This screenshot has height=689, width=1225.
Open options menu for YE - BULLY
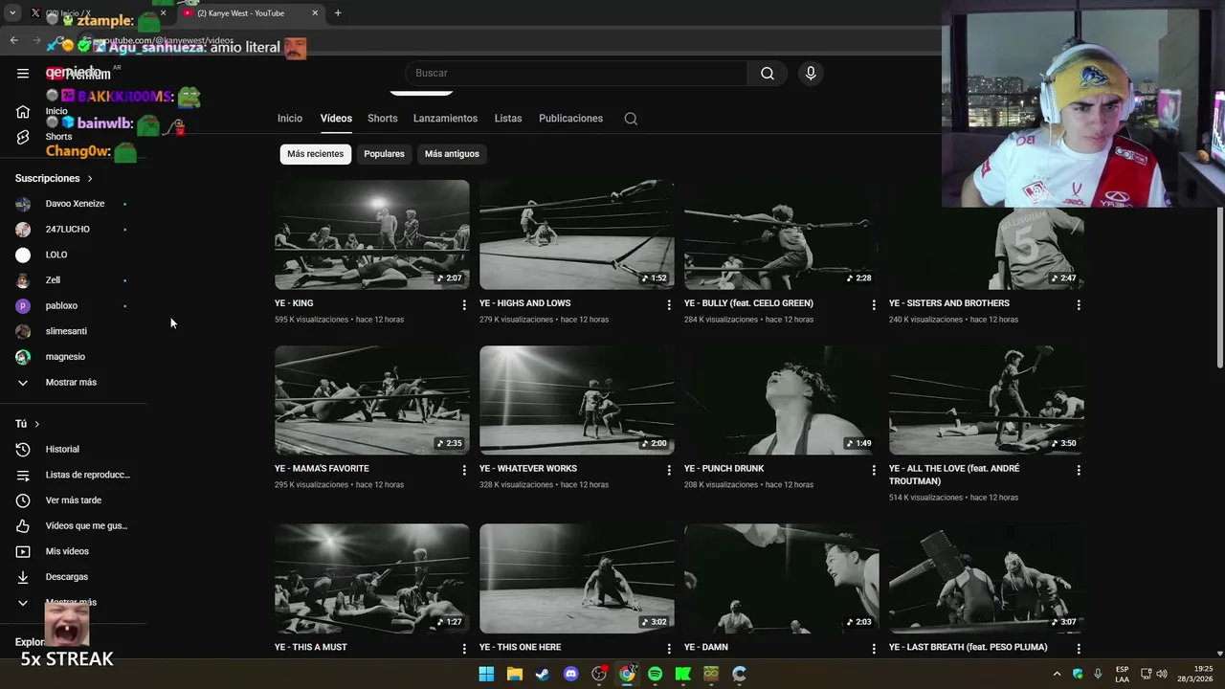[874, 304]
